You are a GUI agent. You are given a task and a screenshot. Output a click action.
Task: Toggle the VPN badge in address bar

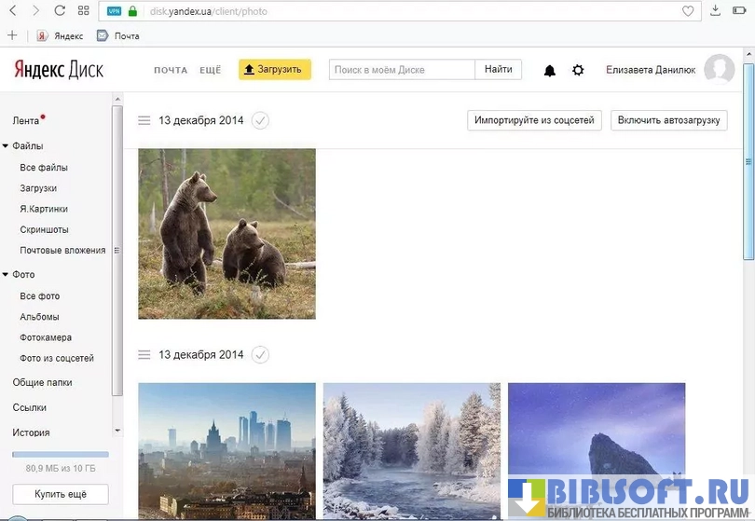pos(114,11)
